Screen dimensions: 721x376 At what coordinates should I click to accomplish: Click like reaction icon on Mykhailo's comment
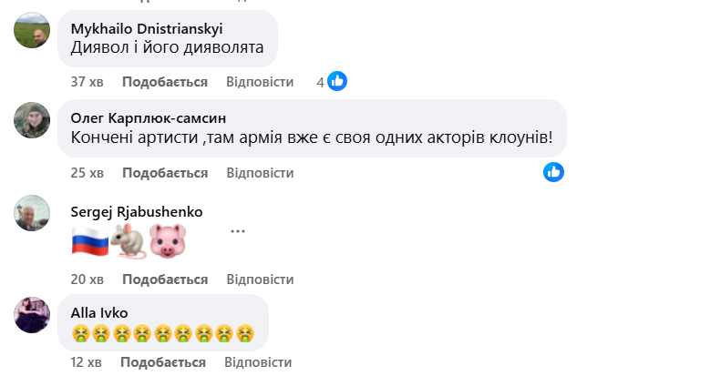pyautogui.click(x=337, y=81)
